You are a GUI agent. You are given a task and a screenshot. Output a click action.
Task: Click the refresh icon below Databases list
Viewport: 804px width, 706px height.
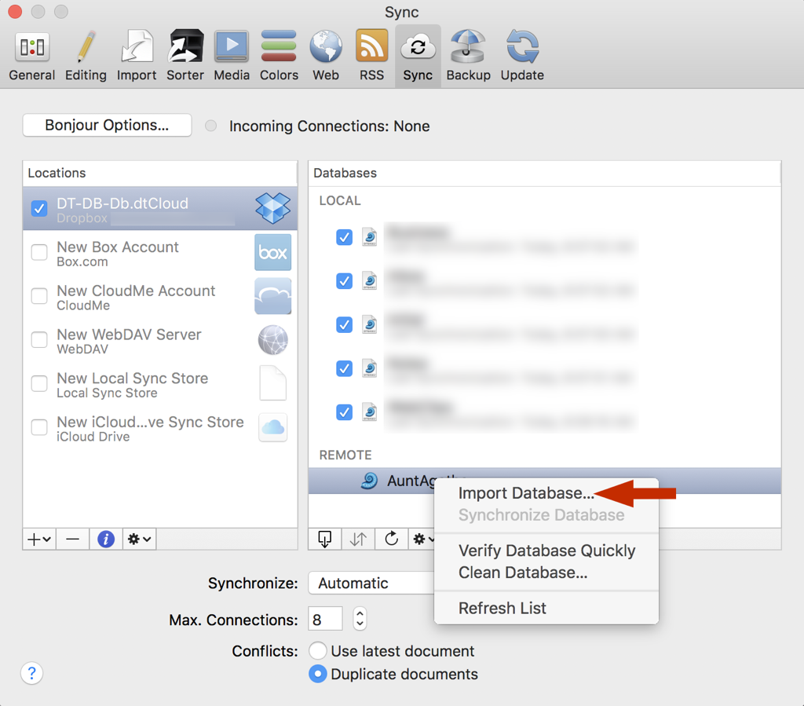click(391, 539)
